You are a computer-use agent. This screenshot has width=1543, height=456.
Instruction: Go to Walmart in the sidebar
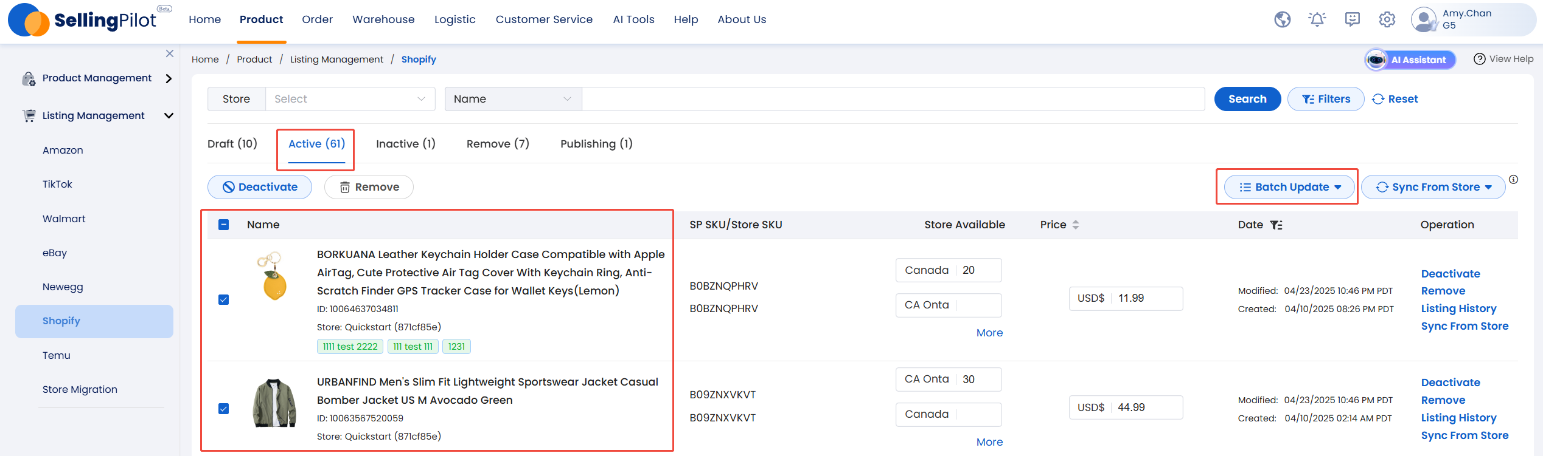point(64,219)
